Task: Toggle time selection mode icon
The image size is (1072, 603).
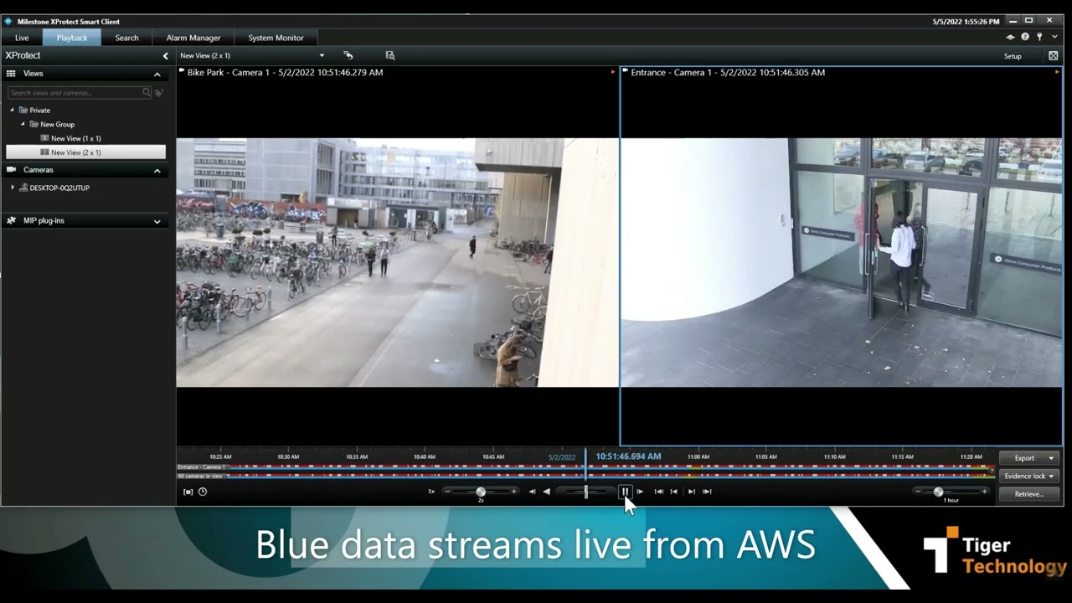Action: click(188, 492)
